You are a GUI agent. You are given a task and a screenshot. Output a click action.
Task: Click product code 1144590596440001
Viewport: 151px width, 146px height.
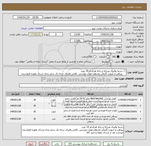pyautogui.click(x=127, y=106)
